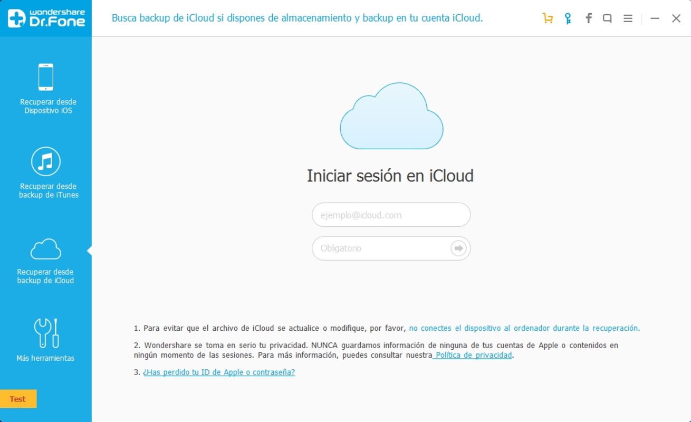691x422 pixels.
Task: Minimize the Dr.Fone window
Action: coord(655,18)
